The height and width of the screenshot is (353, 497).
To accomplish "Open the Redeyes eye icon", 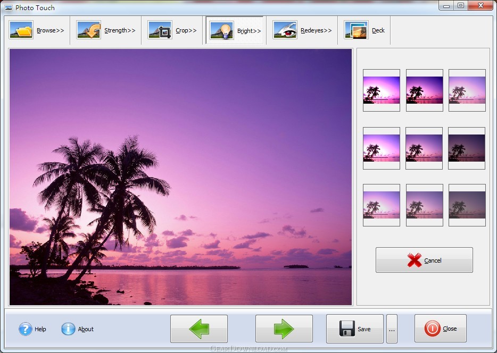I will point(285,30).
